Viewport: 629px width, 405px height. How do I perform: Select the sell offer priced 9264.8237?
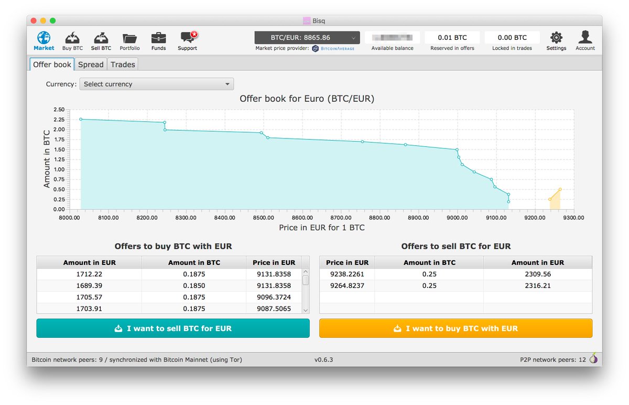click(x=456, y=286)
